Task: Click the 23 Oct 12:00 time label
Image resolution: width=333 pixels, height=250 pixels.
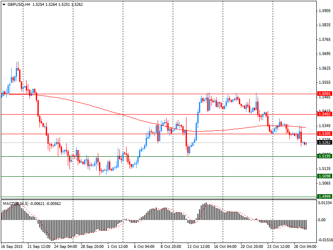Action: click(278, 247)
